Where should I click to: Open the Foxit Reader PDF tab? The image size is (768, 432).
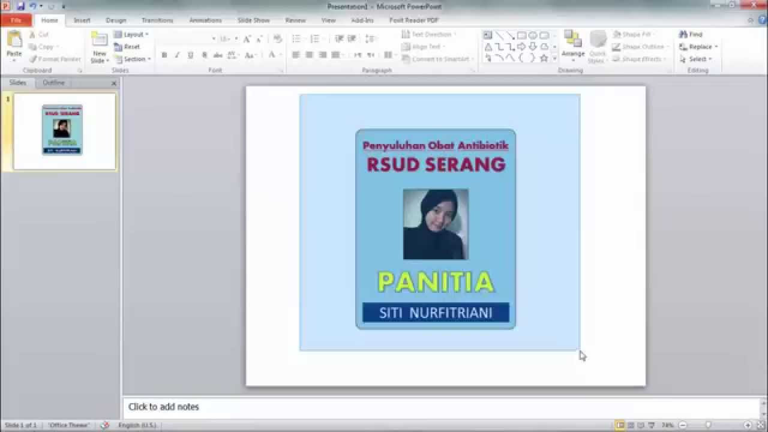coord(414,20)
